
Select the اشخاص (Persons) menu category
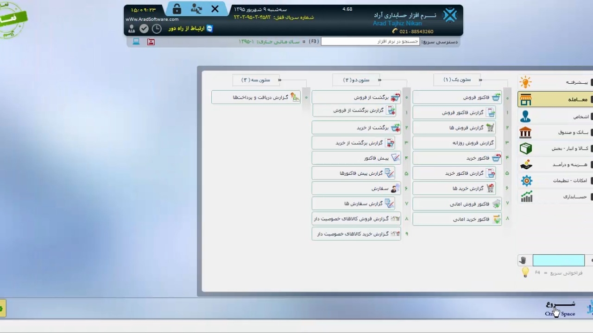[556, 117]
